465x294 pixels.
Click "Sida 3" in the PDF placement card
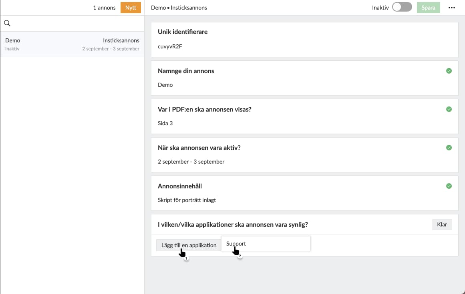(x=165, y=123)
